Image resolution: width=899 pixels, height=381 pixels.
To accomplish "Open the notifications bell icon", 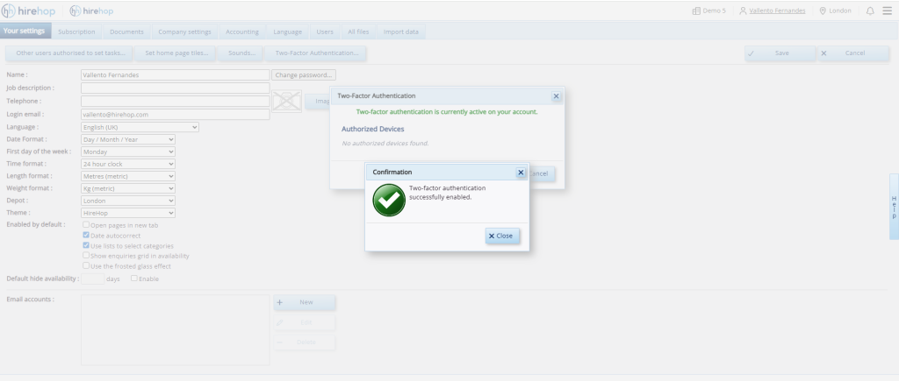I will click(x=870, y=11).
